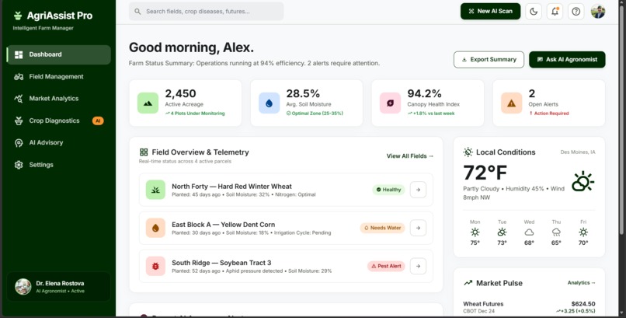This screenshot has height=318, width=626.
Task: Open Market Pulse Analytics link
Action: [581, 283]
